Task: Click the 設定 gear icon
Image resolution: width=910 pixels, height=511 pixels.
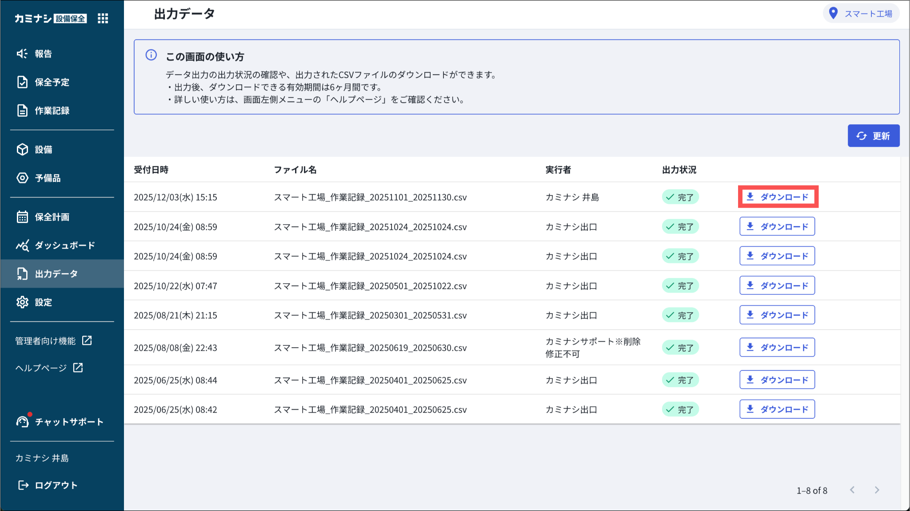Action: 22,302
